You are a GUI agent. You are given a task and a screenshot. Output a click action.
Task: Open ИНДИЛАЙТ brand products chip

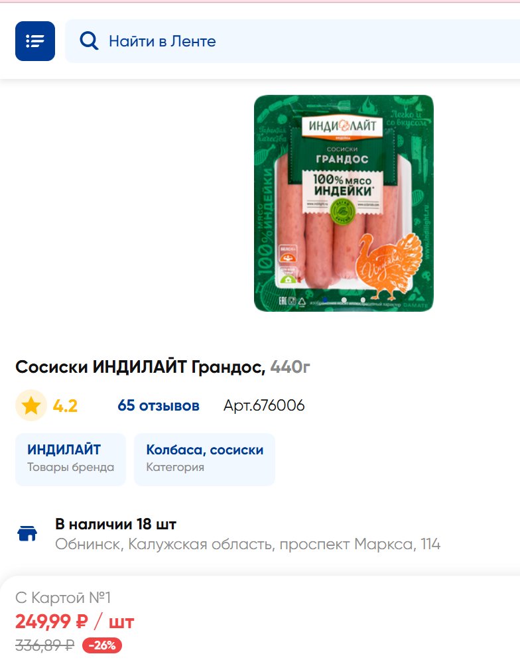[71, 459]
